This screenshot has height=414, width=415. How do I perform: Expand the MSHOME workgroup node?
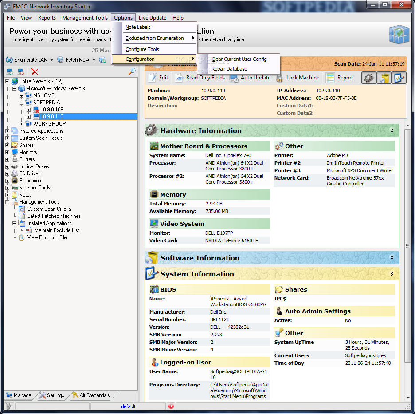pyautogui.click(x=21, y=95)
